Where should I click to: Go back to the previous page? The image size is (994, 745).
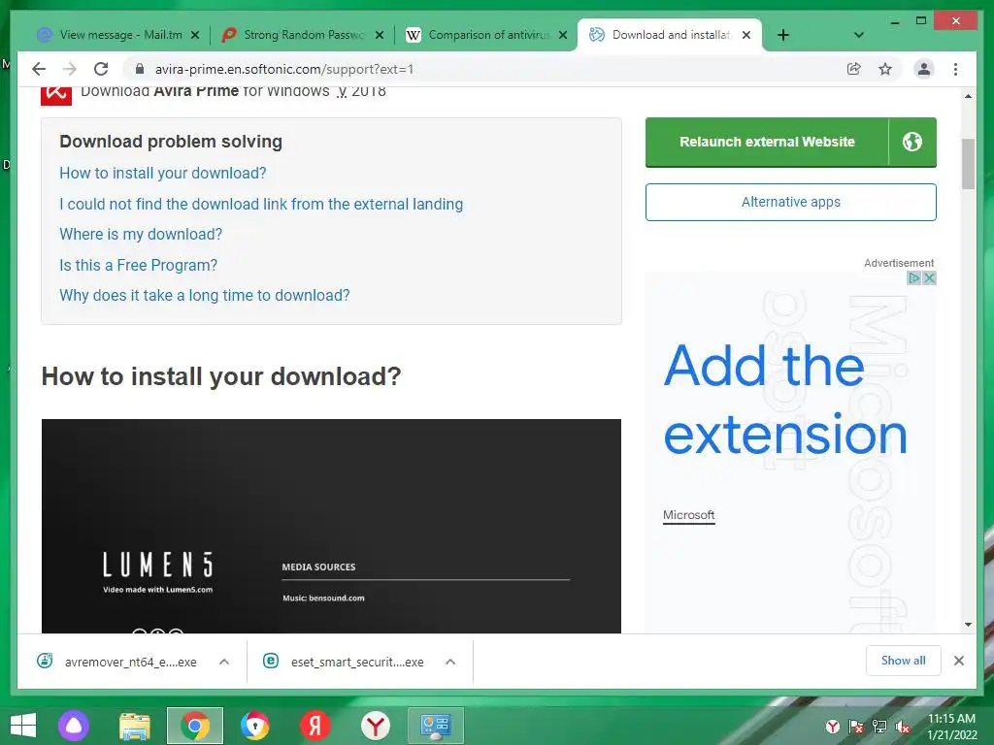point(39,69)
